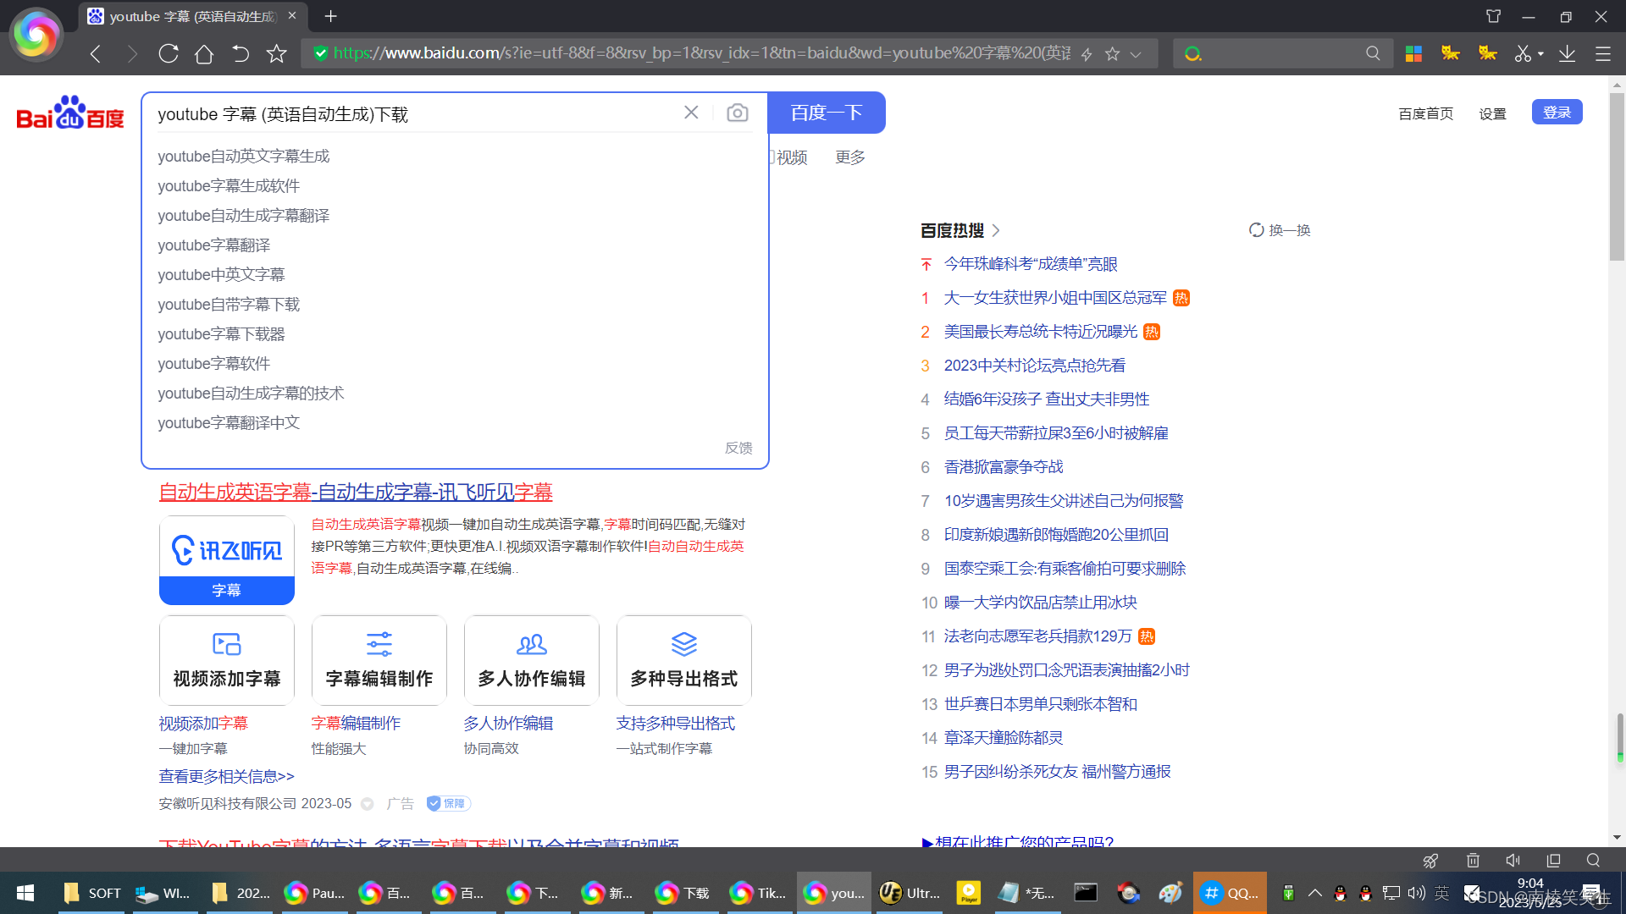Refresh hot searches with 换一换
Screen dimensions: 1626x914
[x=1280, y=230]
